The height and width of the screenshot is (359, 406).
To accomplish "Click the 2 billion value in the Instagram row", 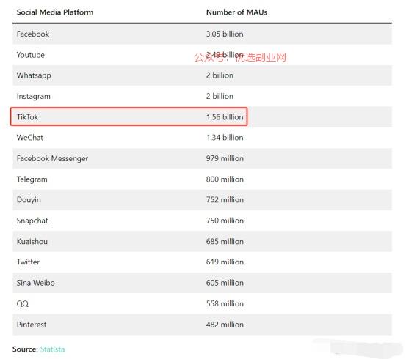I will coord(220,96).
